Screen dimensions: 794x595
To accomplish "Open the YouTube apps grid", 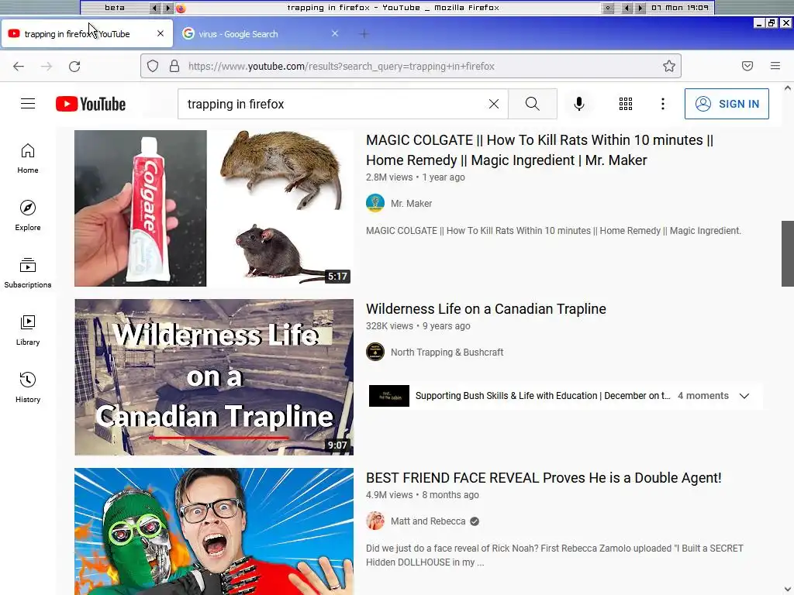I will tap(626, 104).
